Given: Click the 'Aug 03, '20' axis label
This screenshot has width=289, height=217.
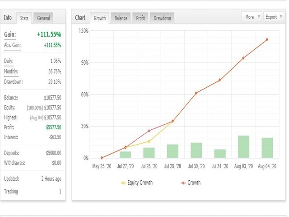Looking at the screenshot, I should point(243,166).
